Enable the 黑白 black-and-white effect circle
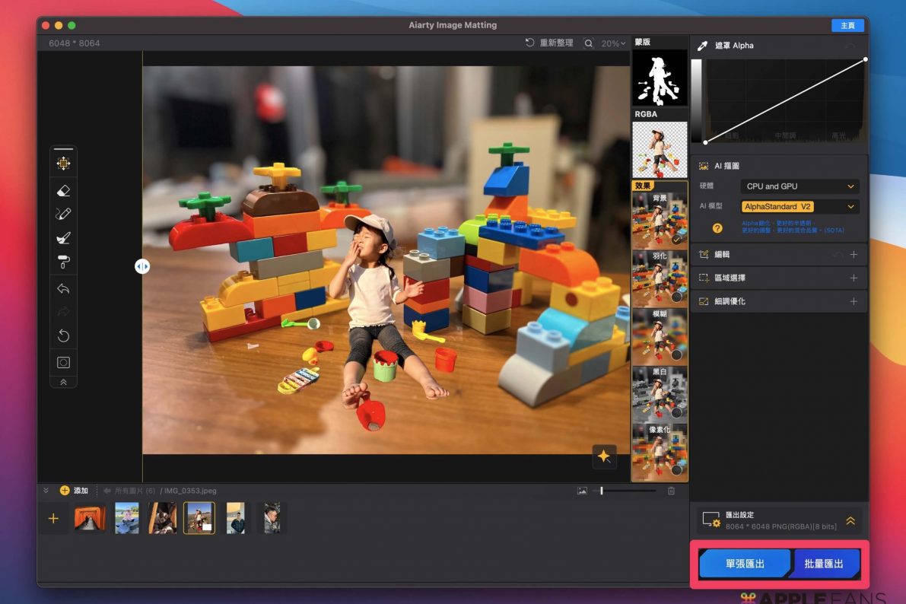906x604 pixels. coord(676,412)
